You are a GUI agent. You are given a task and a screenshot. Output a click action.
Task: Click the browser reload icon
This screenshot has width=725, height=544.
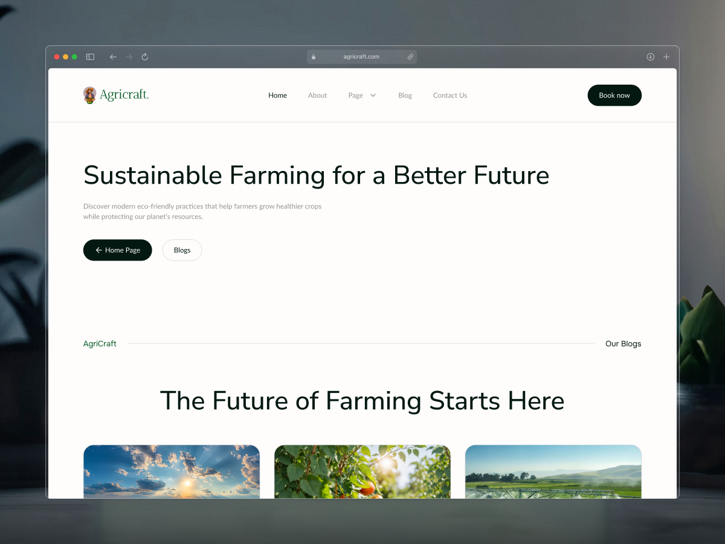[144, 56]
